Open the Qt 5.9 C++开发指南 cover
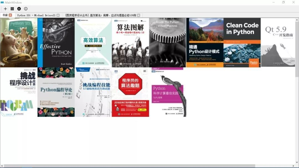Viewport: 299px width, 168px height. [x=278, y=43]
